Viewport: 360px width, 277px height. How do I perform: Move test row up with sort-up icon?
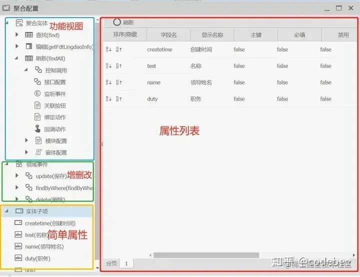click(x=119, y=66)
